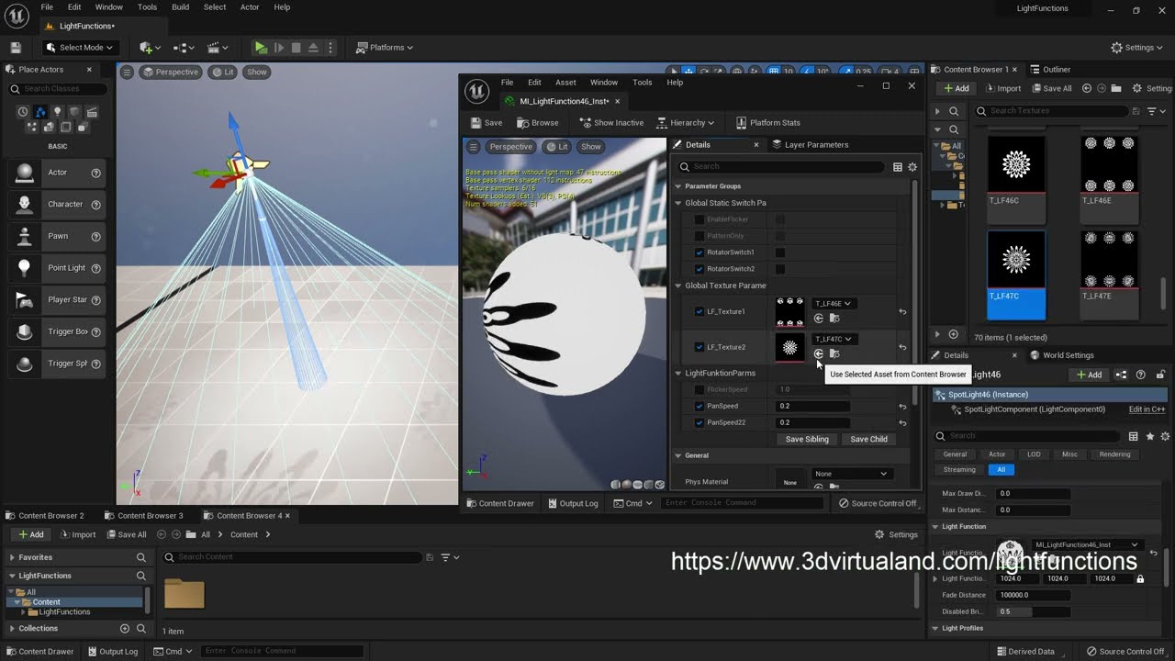Open the Cinematics clapperboard dropdown icon

(218, 48)
